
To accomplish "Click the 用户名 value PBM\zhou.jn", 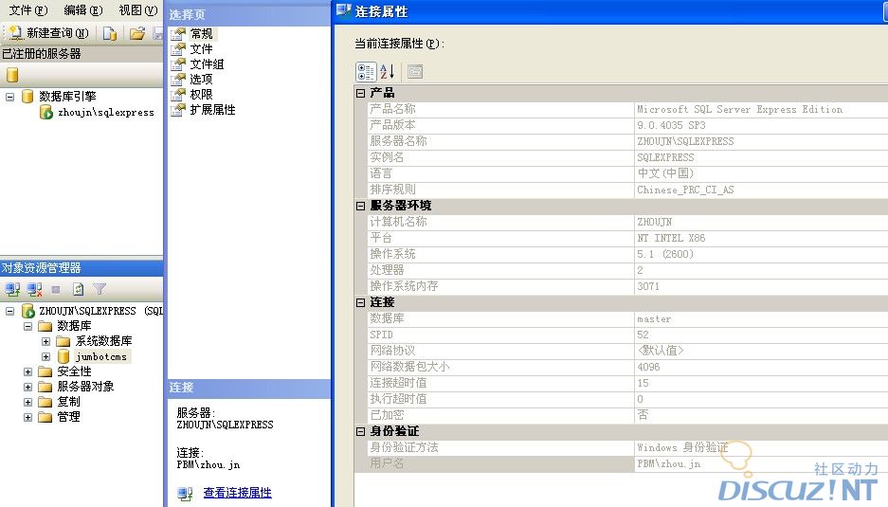I will click(x=669, y=463).
